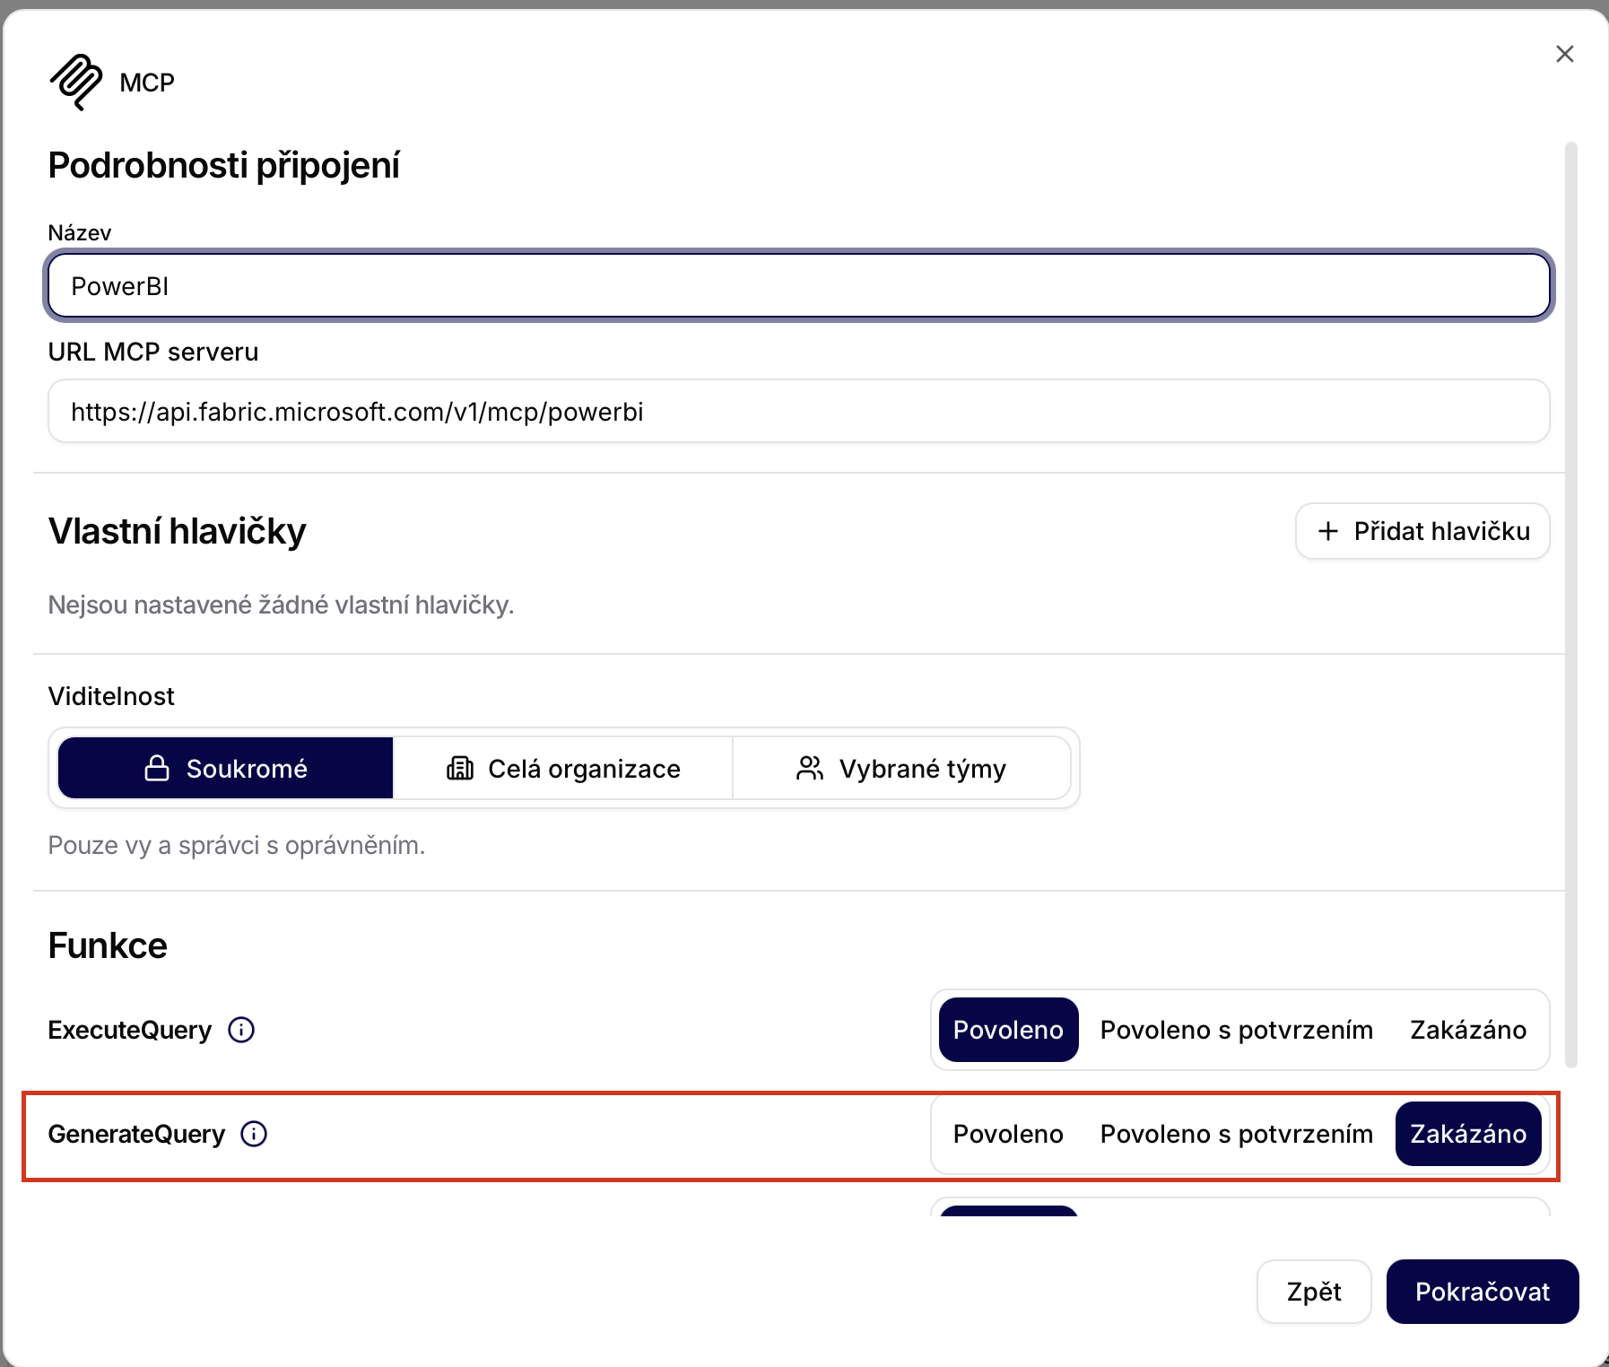
Task: Click 'Pouze vy a správci s oprávněním.' text
Action: 237,845
